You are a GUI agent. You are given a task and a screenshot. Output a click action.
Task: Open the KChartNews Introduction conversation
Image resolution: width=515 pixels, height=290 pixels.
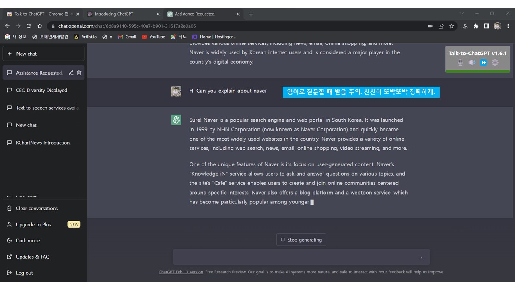pyautogui.click(x=43, y=143)
